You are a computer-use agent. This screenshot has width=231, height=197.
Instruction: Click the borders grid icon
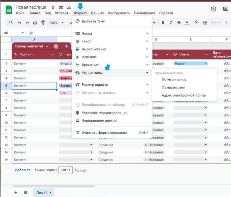(205, 23)
